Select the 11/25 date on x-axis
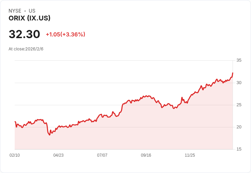The image size is (251, 173). pos(190,155)
